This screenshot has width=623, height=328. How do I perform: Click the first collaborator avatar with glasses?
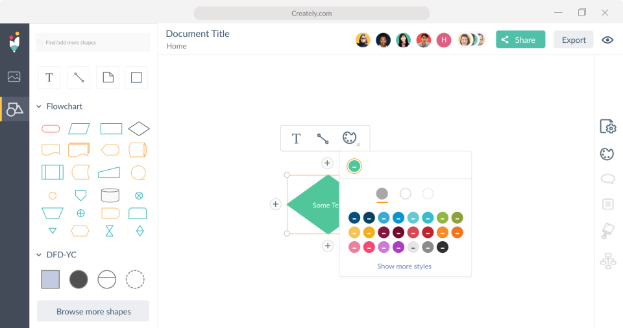point(363,40)
